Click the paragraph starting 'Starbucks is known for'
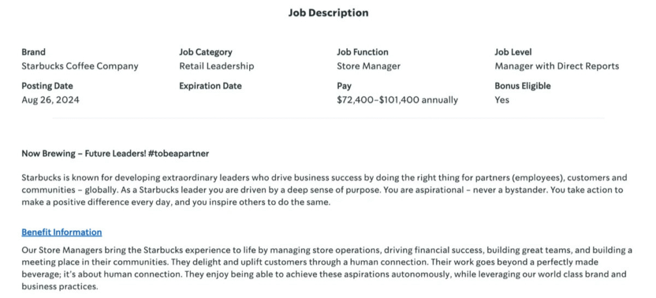 (x=324, y=190)
